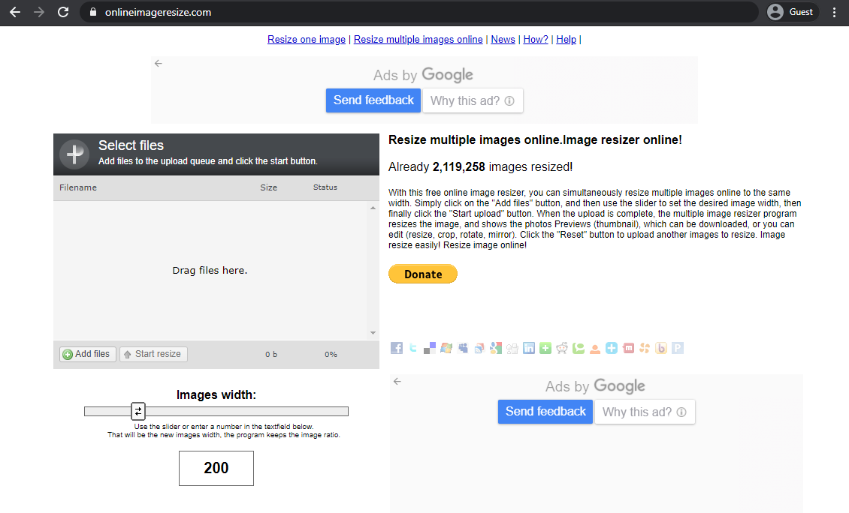This screenshot has width=849, height=513.
Task: Click Send feedback in the lower ad
Action: click(x=545, y=412)
